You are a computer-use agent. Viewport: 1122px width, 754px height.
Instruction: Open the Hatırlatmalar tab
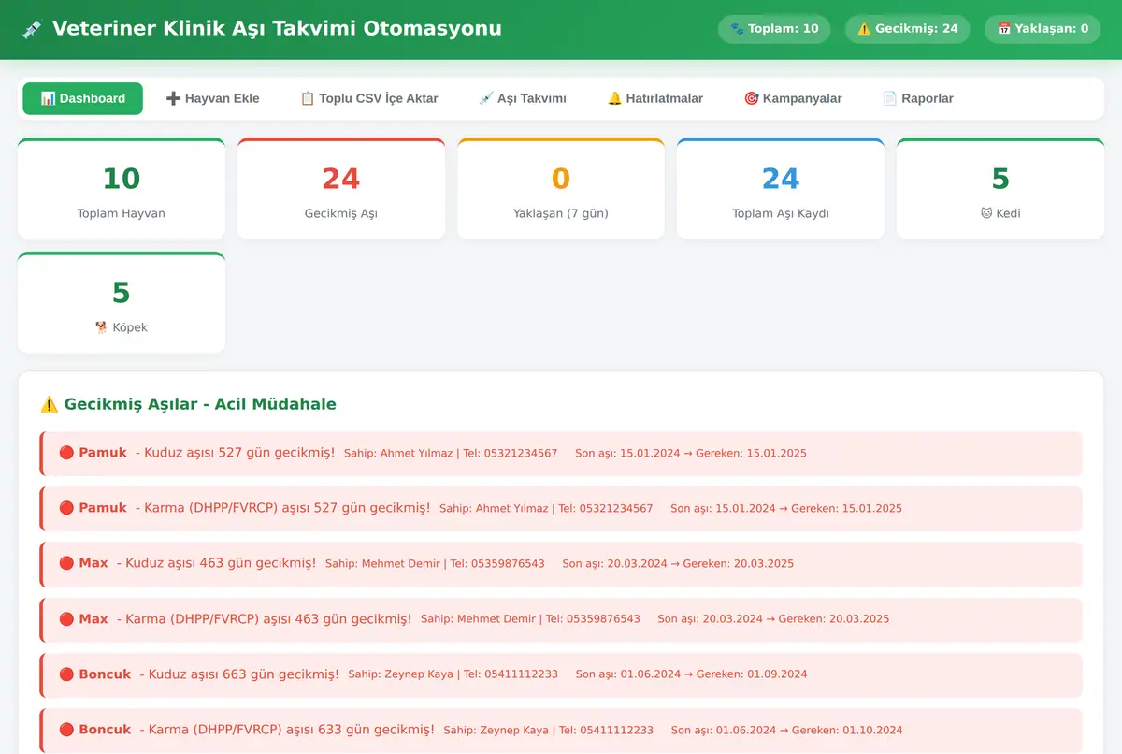tap(654, 98)
